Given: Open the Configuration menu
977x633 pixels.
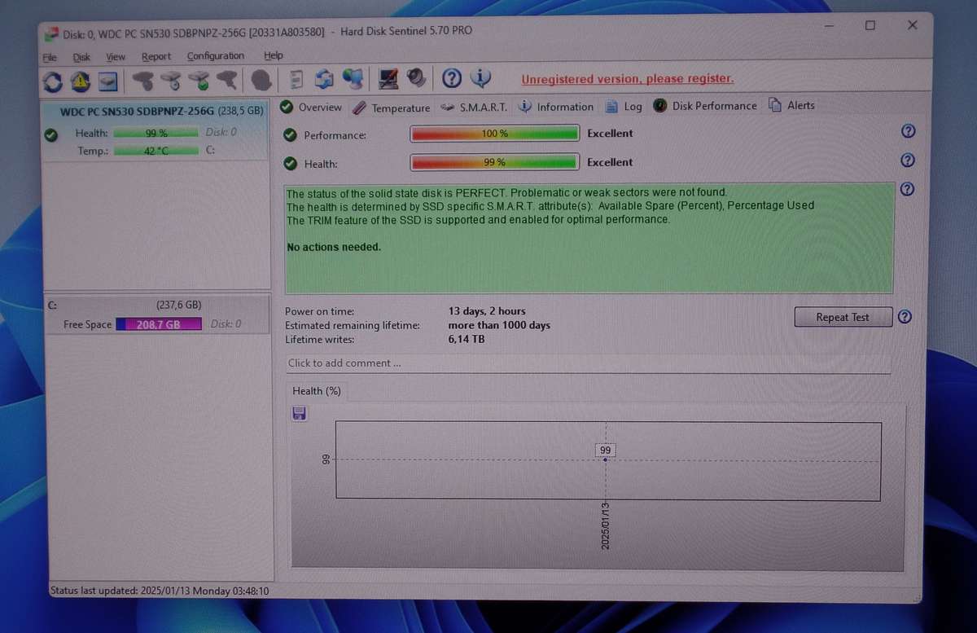Looking at the screenshot, I should 215,55.
